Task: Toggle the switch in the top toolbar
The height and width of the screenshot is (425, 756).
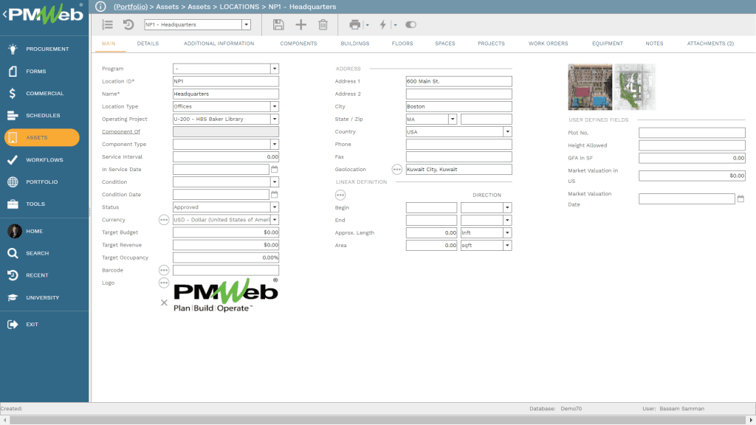Action: 410,24
